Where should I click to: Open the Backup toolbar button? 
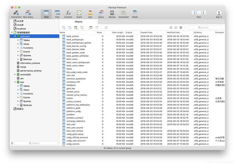[x=112, y=14]
